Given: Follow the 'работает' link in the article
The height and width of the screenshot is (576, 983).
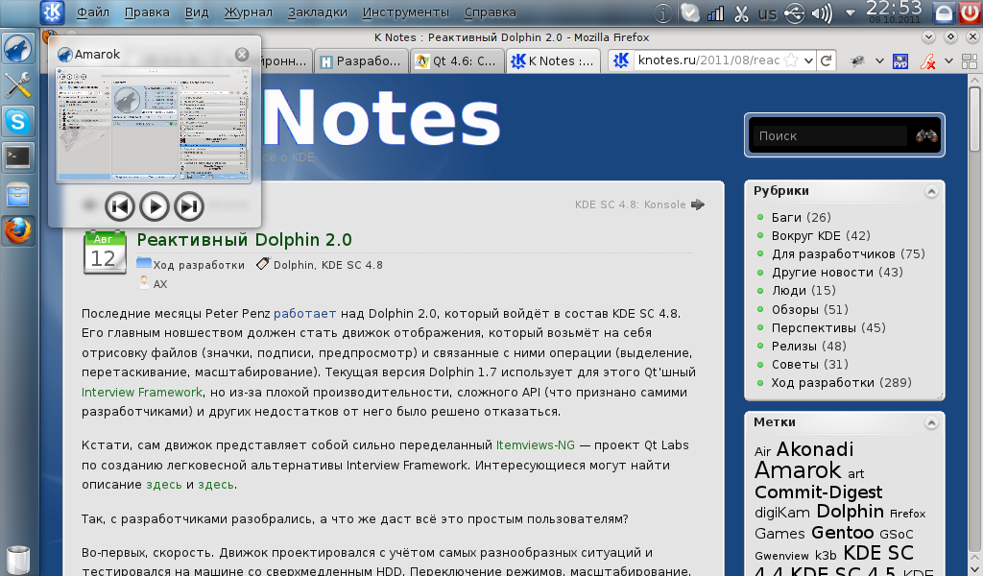Looking at the screenshot, I should pos(304,313).
